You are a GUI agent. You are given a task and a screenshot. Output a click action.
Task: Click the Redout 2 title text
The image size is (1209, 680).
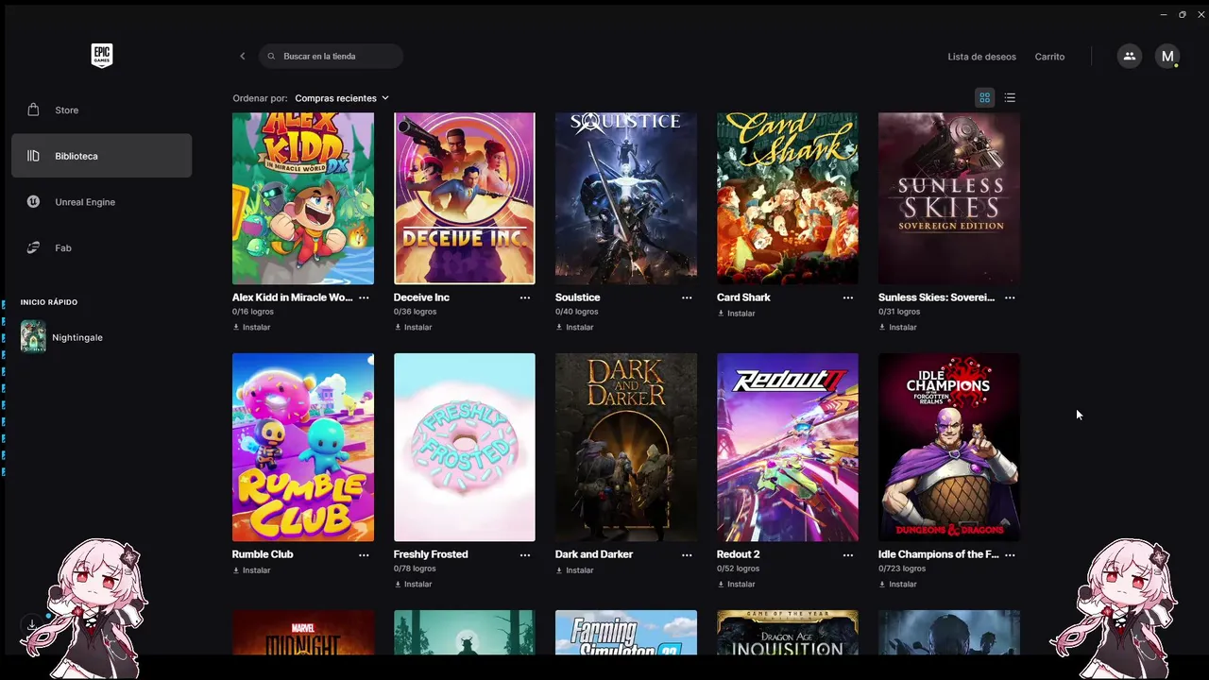738,554
